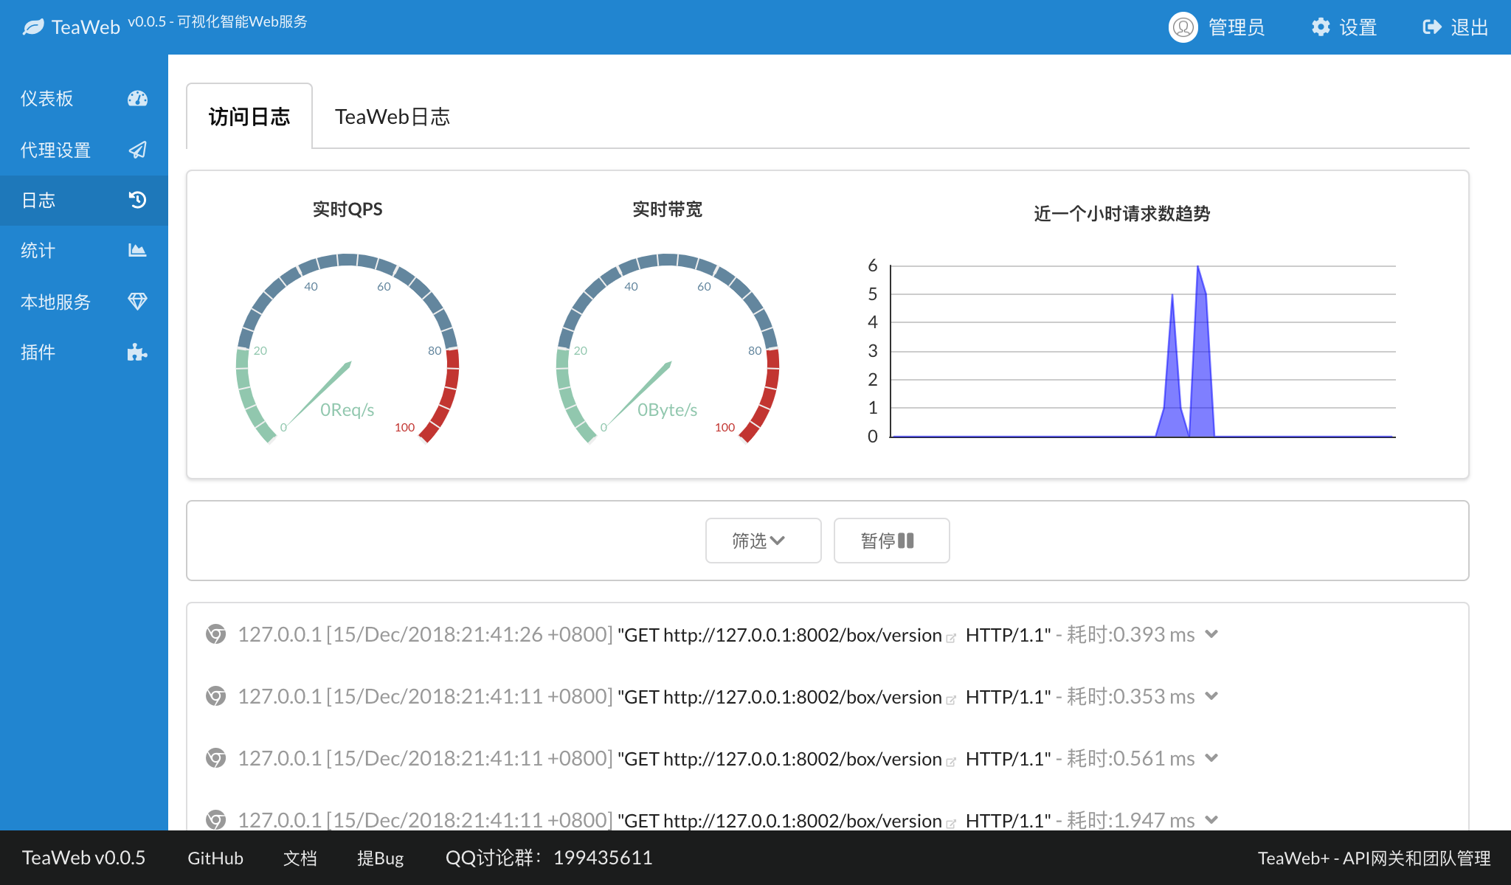
Task: Open 设置 from the top bar
Action: (1344, 27)
